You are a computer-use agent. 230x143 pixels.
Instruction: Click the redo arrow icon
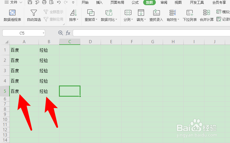tap(66, 2)
